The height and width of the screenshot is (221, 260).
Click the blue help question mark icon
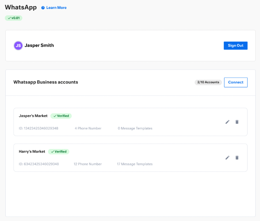[43, 8]
